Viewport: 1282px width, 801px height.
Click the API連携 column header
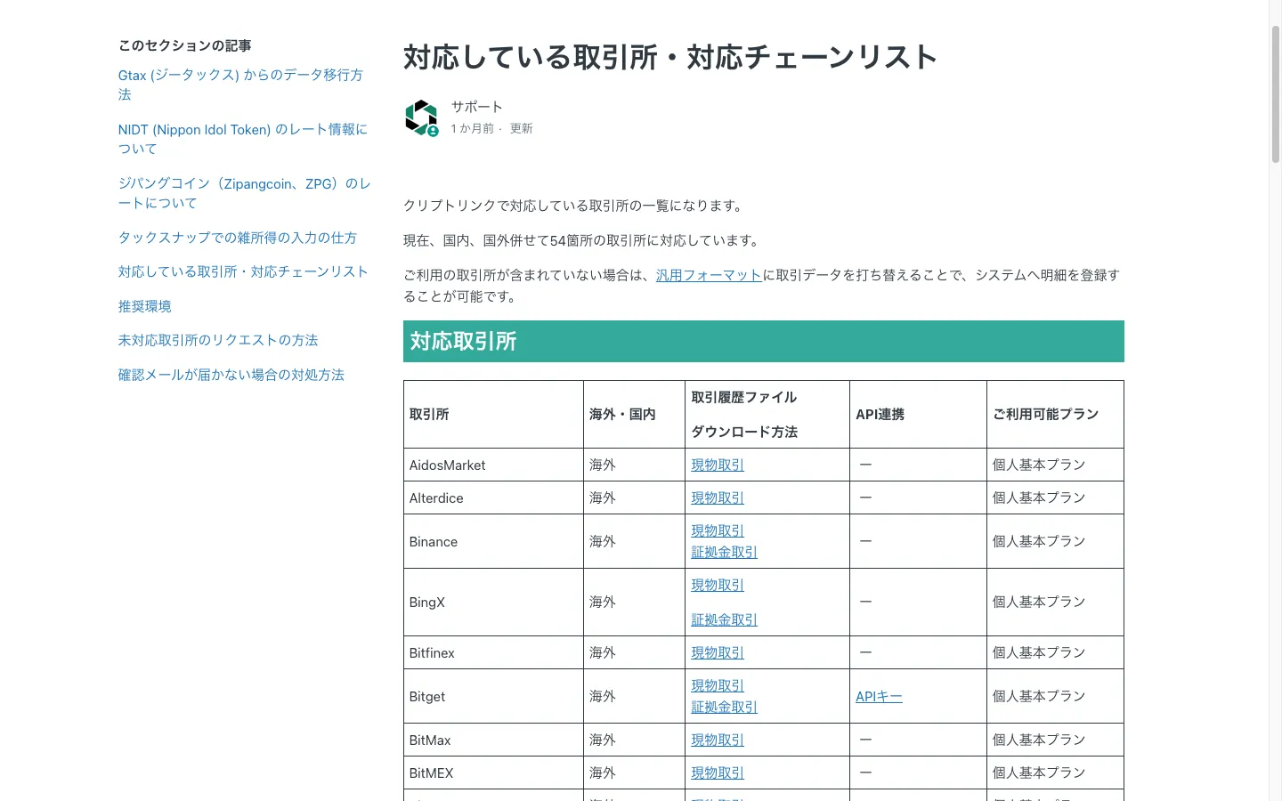[918, 414]
